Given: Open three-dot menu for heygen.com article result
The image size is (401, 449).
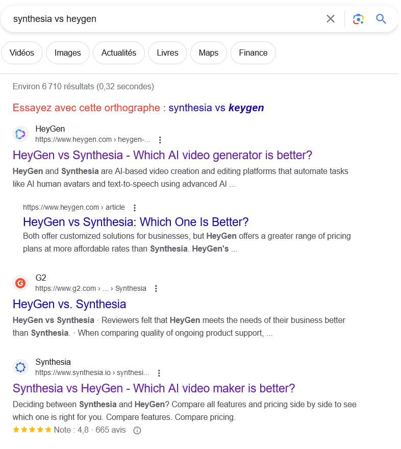Looking at the screenshot, I should (135, 208).
